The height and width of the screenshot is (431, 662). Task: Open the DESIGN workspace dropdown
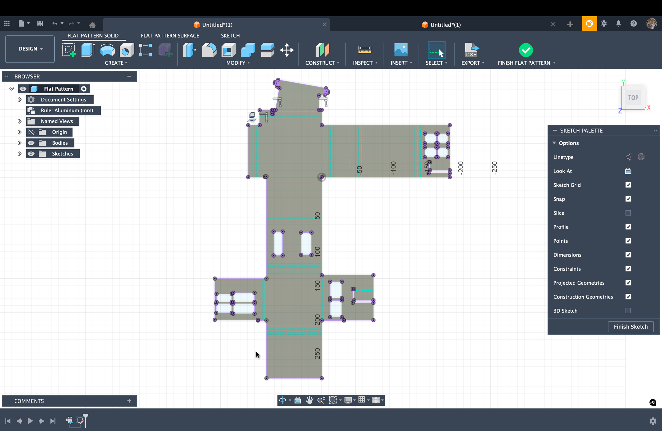point(30,49)
